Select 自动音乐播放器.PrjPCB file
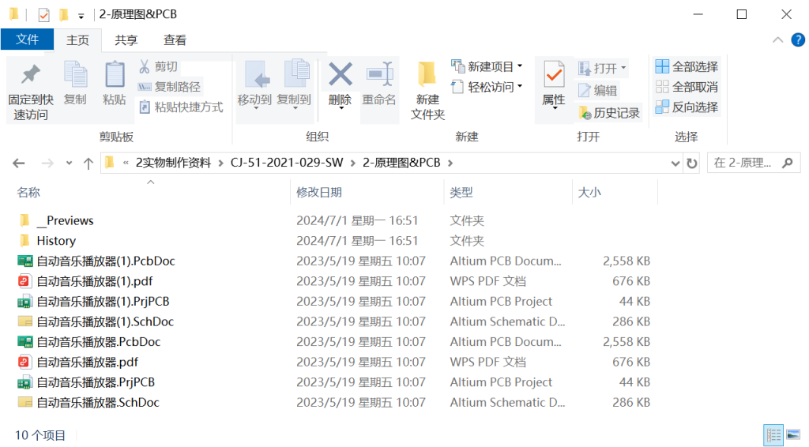Screen dimensions: 809x447 [96, 382]
